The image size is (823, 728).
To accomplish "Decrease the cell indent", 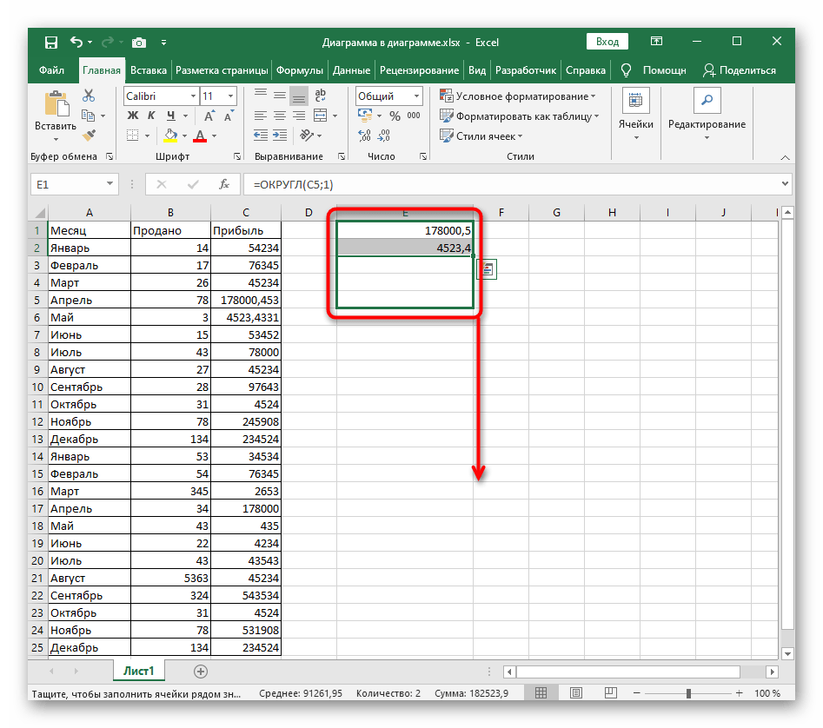I will [x=261, y=136].
